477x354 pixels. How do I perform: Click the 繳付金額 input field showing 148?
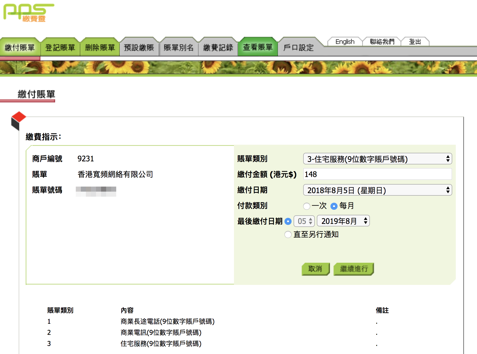[377, 174]
